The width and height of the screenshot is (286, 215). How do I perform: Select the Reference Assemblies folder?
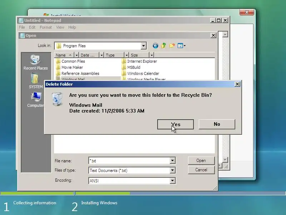(78, 73)
